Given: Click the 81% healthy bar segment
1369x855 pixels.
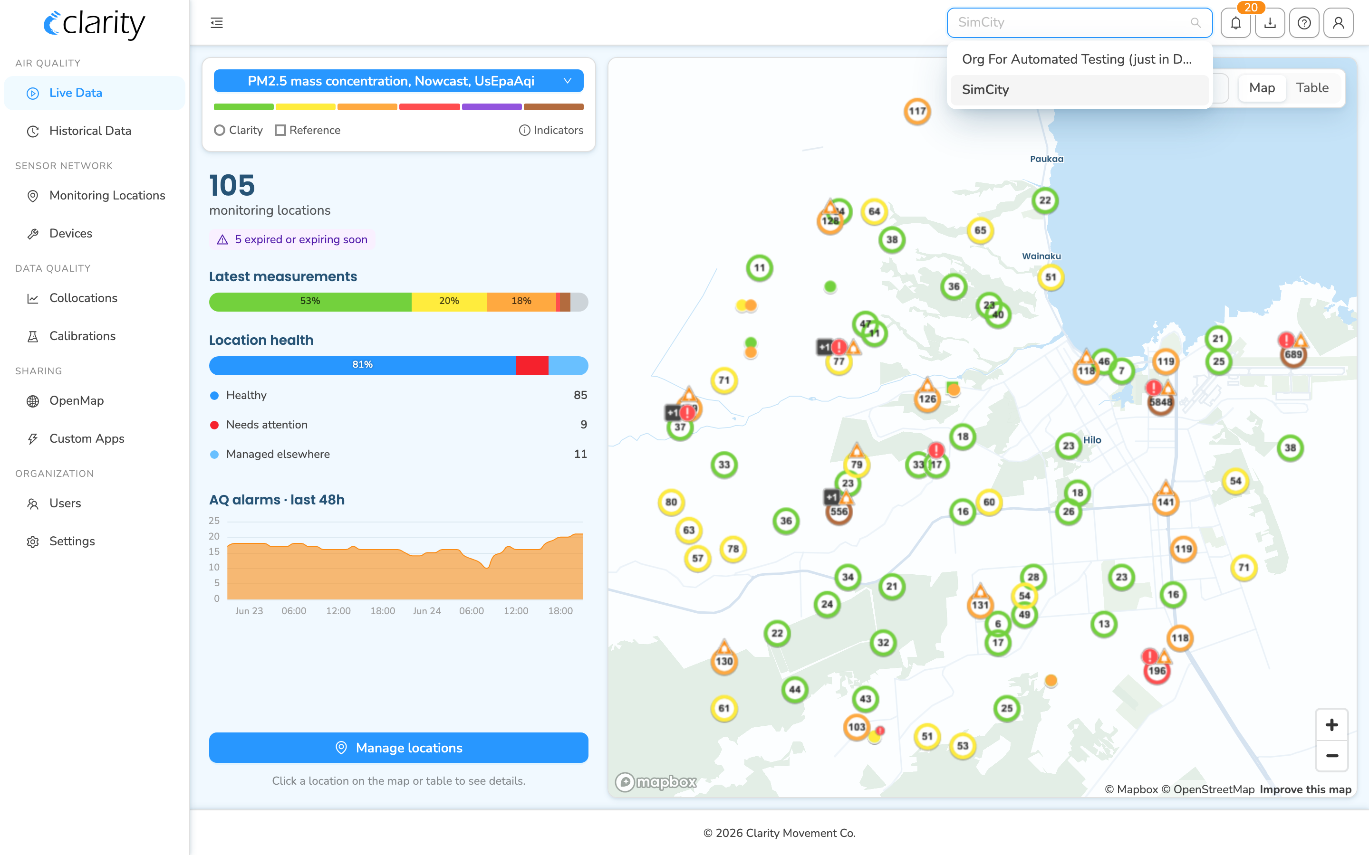Looking at the screenshot, I should point(363,365).
